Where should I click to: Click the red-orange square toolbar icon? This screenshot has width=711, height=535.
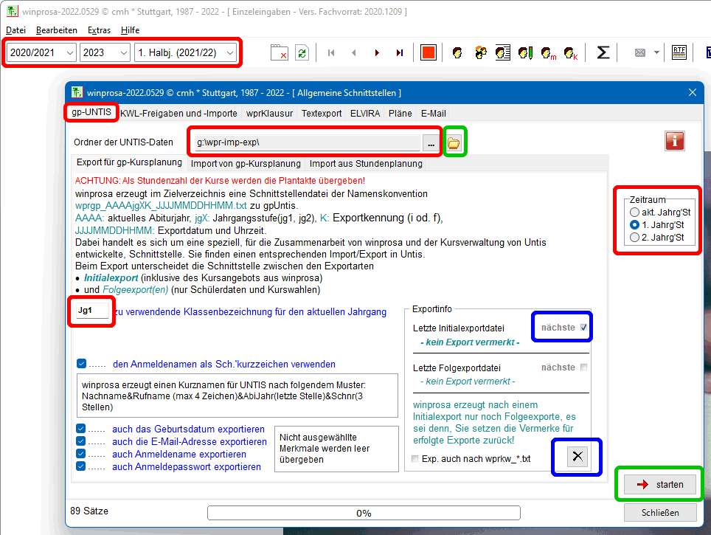pos(428,52)
